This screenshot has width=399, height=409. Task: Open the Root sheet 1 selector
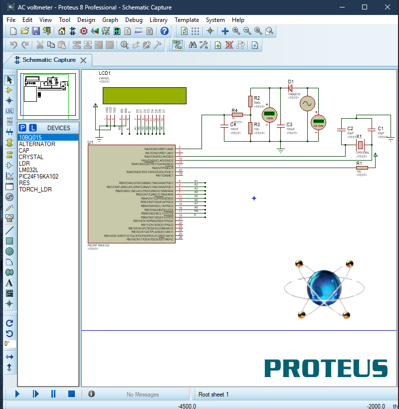[213, 394]
